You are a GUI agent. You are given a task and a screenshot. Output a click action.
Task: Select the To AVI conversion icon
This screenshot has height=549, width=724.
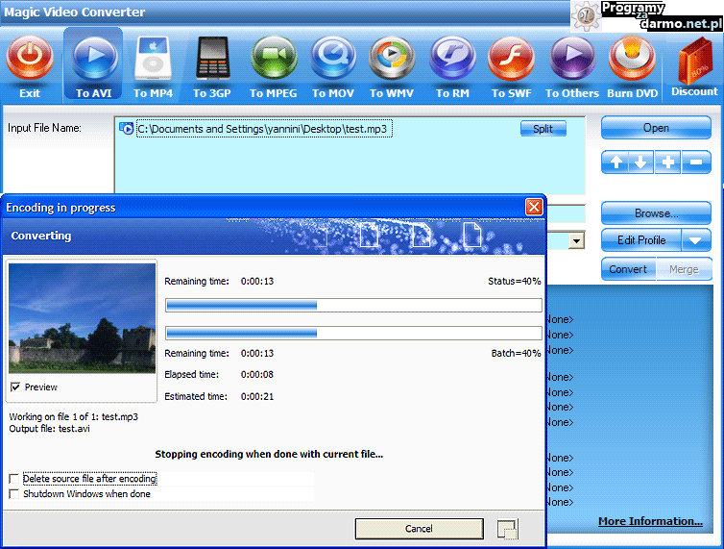[x=94, y=59]
